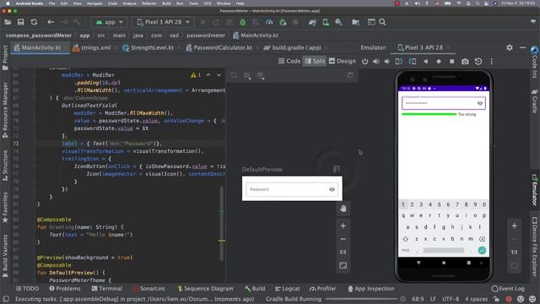540x304 pixels.
Task: Navigate back with the left arrow icon
Action: pyautogui.click(x=51, y=22)
